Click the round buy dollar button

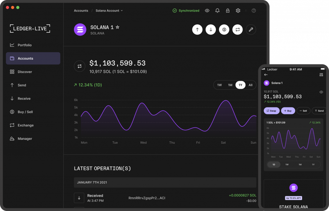pyautogui.click(x=224, y=30)
